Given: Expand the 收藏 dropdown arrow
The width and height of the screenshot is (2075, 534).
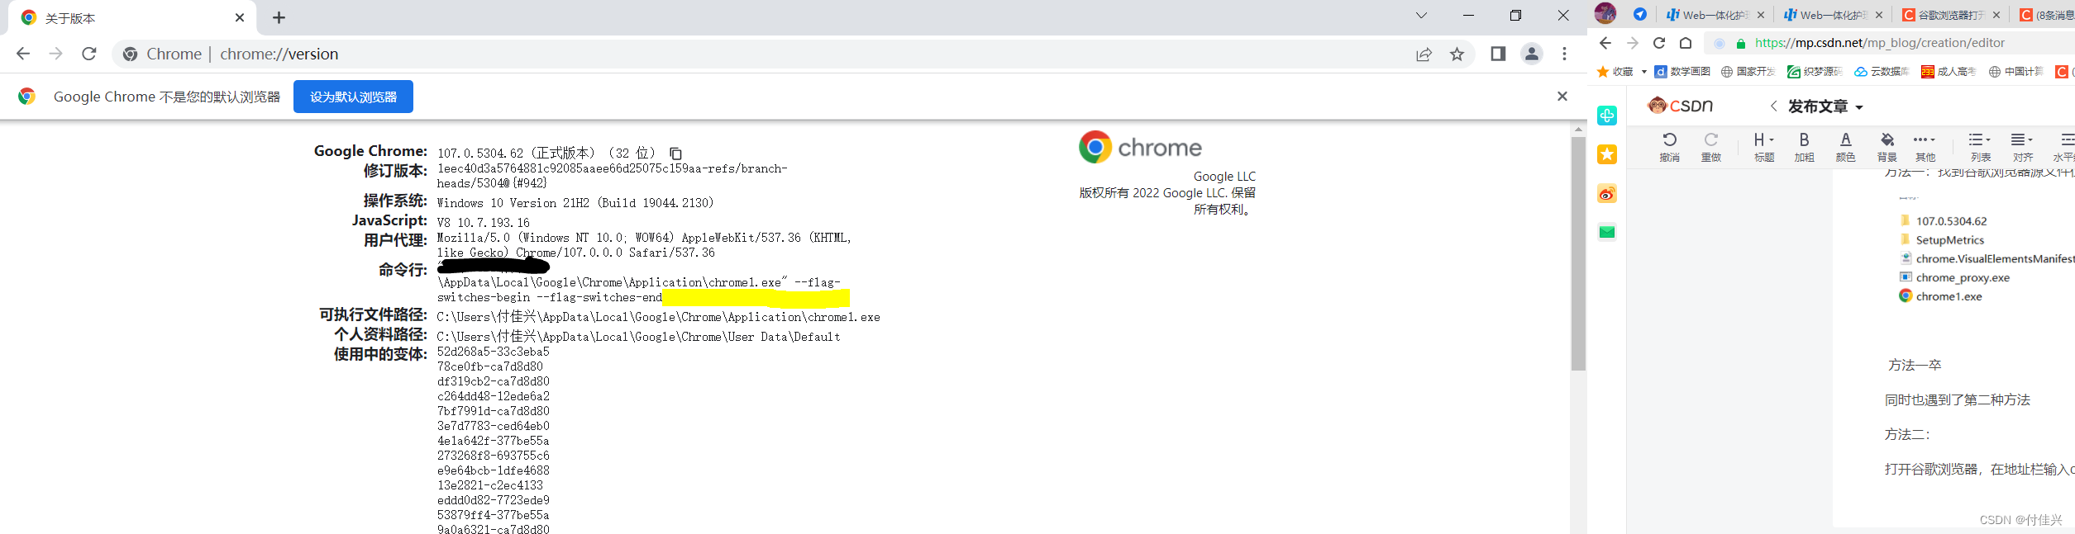Looking at the screenshot, I should [x=1644, y=72].
